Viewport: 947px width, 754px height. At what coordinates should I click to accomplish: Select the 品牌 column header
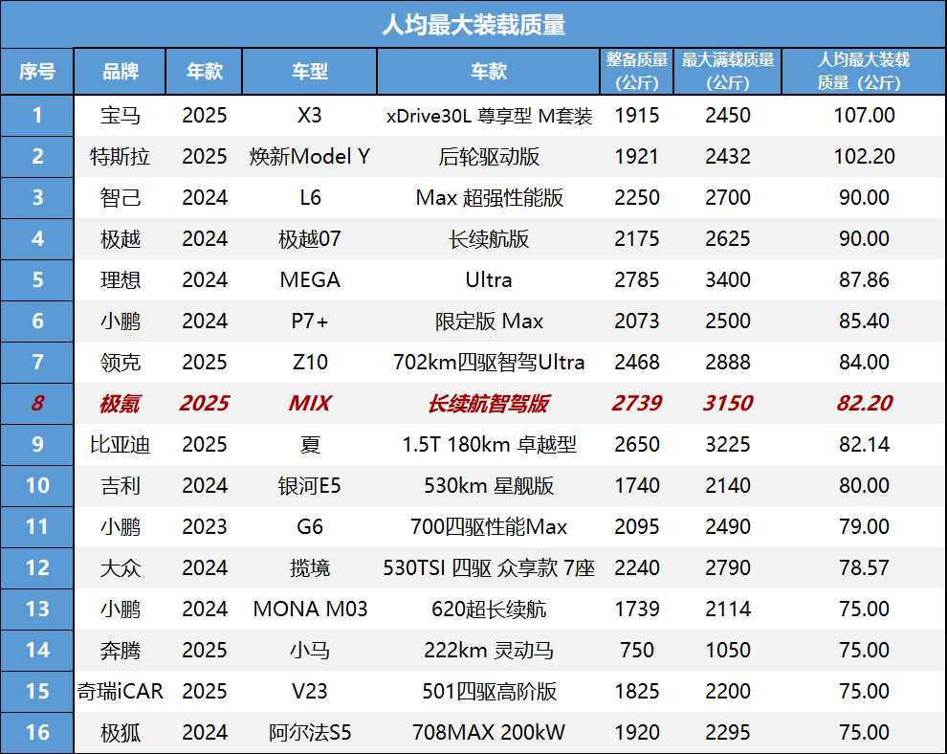[x=121, y=72]
